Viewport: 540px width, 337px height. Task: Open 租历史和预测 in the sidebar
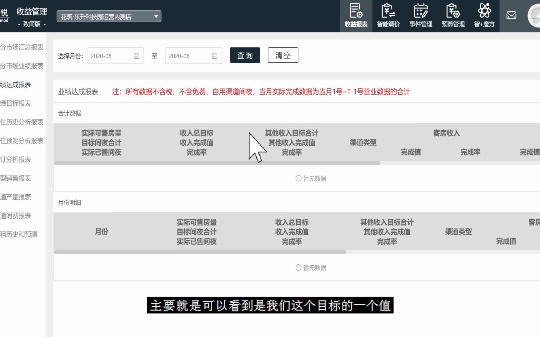point(18,234)
